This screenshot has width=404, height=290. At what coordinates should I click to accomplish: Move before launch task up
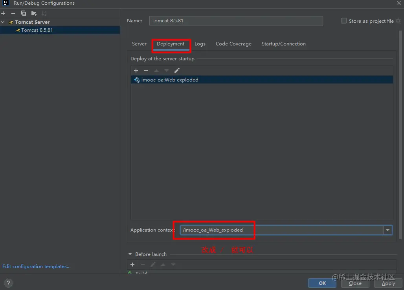click(x=163, y=264)
